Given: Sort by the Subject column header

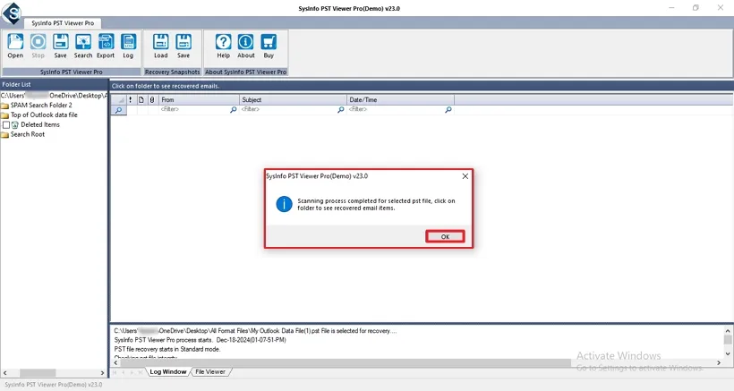Looking at the screenshot, I should [x=293, y=99].
